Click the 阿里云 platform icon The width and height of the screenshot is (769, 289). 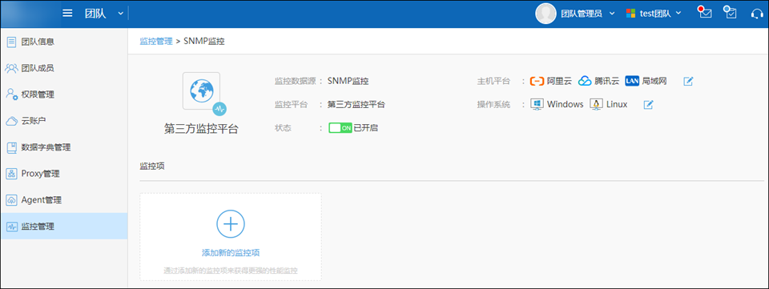537,81
